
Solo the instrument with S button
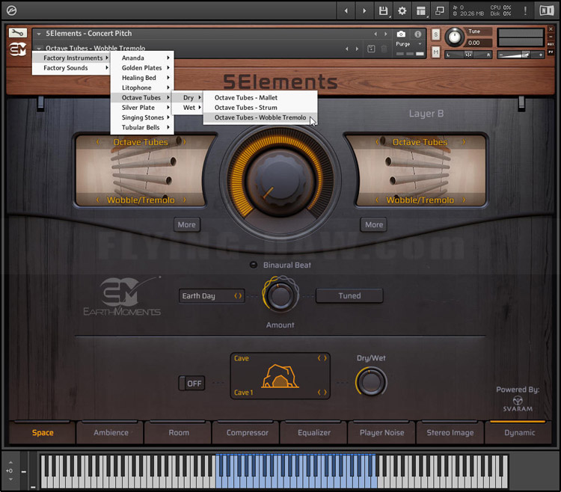(435, 35)
